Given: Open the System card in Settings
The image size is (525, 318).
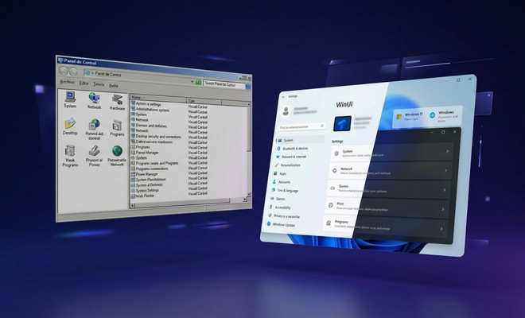Looking at the screenshot, I should coord(391,153).
